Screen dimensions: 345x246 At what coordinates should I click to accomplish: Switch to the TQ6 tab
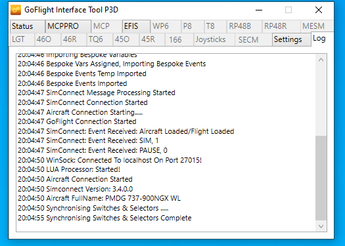pos(100,39)
